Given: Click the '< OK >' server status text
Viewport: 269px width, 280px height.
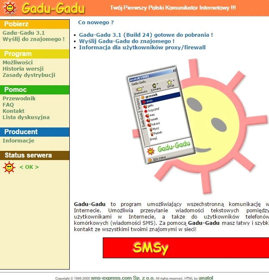Looking at the screenshot, I should tap(29, 167).
